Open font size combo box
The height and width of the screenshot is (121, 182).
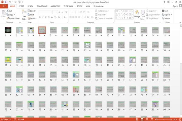pyautogui.click(x=55, y=12)
